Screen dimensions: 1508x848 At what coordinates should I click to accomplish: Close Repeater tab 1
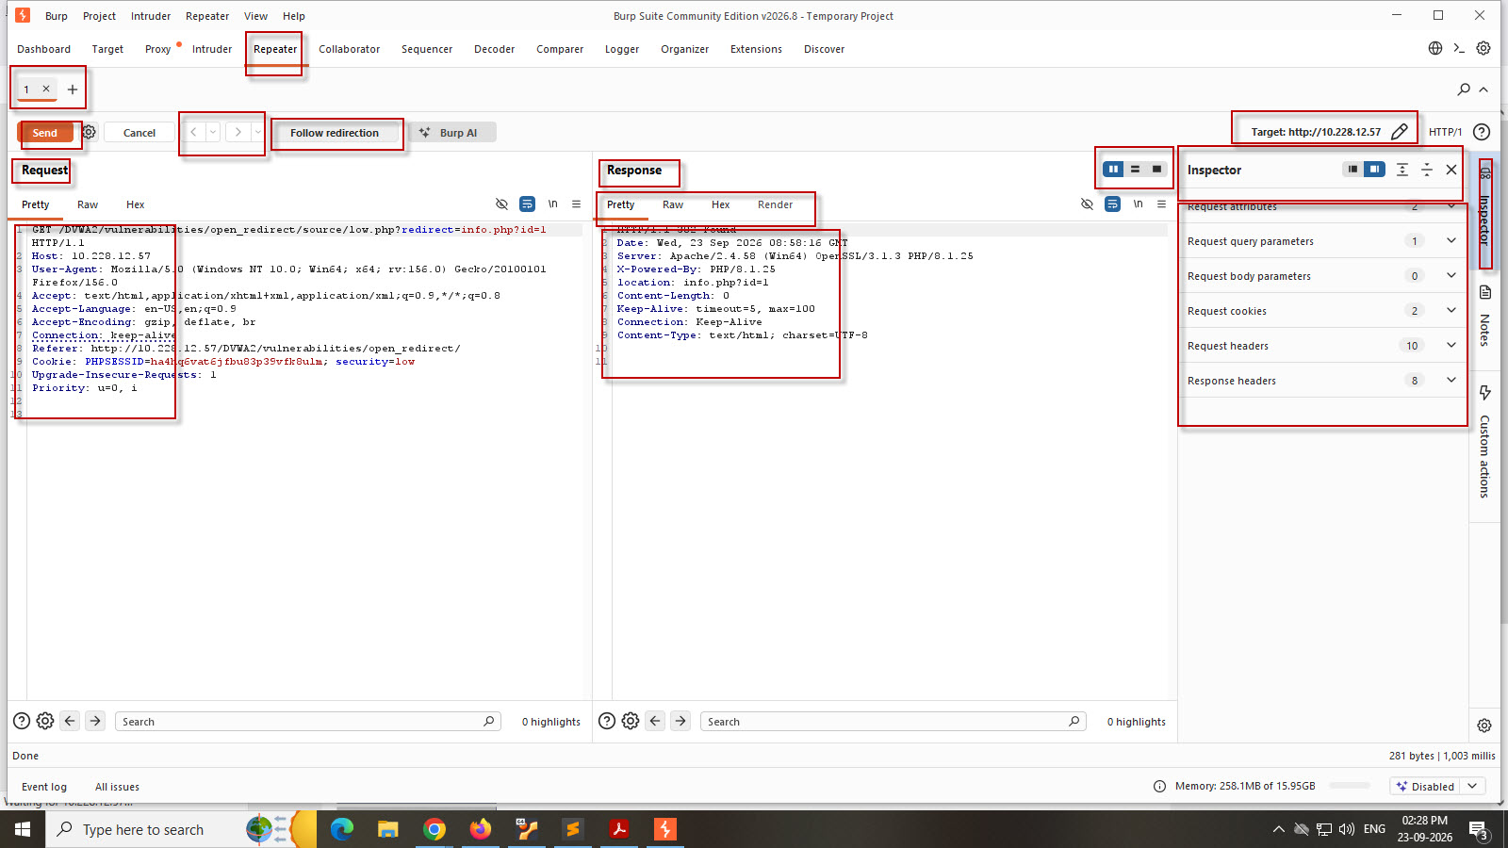46,89
